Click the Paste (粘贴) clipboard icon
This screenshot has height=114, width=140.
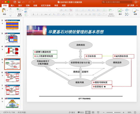pos(4,10)
